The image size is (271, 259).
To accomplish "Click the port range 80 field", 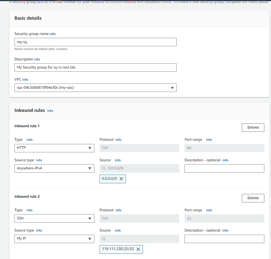I will 224,148.
